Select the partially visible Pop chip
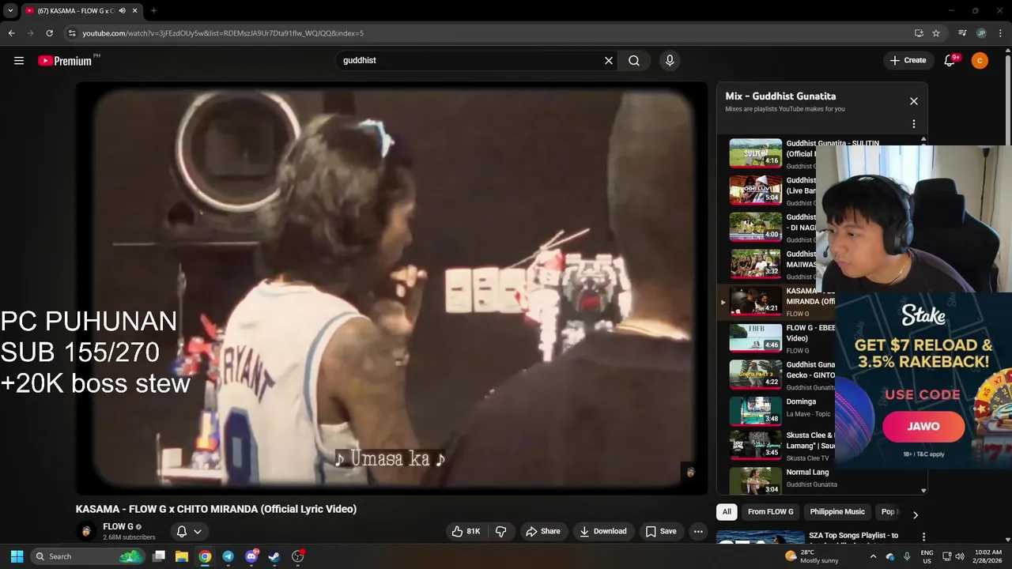 pyautogui.click(x=888, y=511)
